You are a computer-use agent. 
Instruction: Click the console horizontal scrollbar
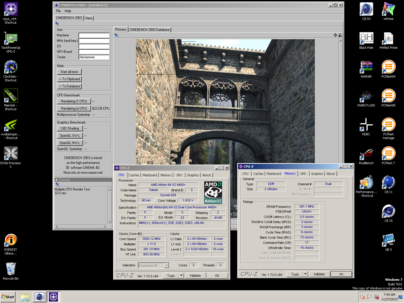pyautogui.click(x=81, y=227)
